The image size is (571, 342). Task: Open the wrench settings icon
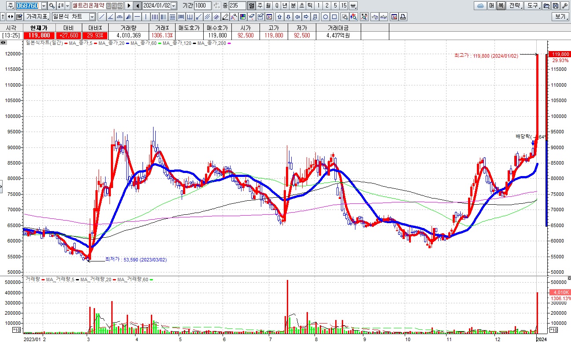pos(565,6)
